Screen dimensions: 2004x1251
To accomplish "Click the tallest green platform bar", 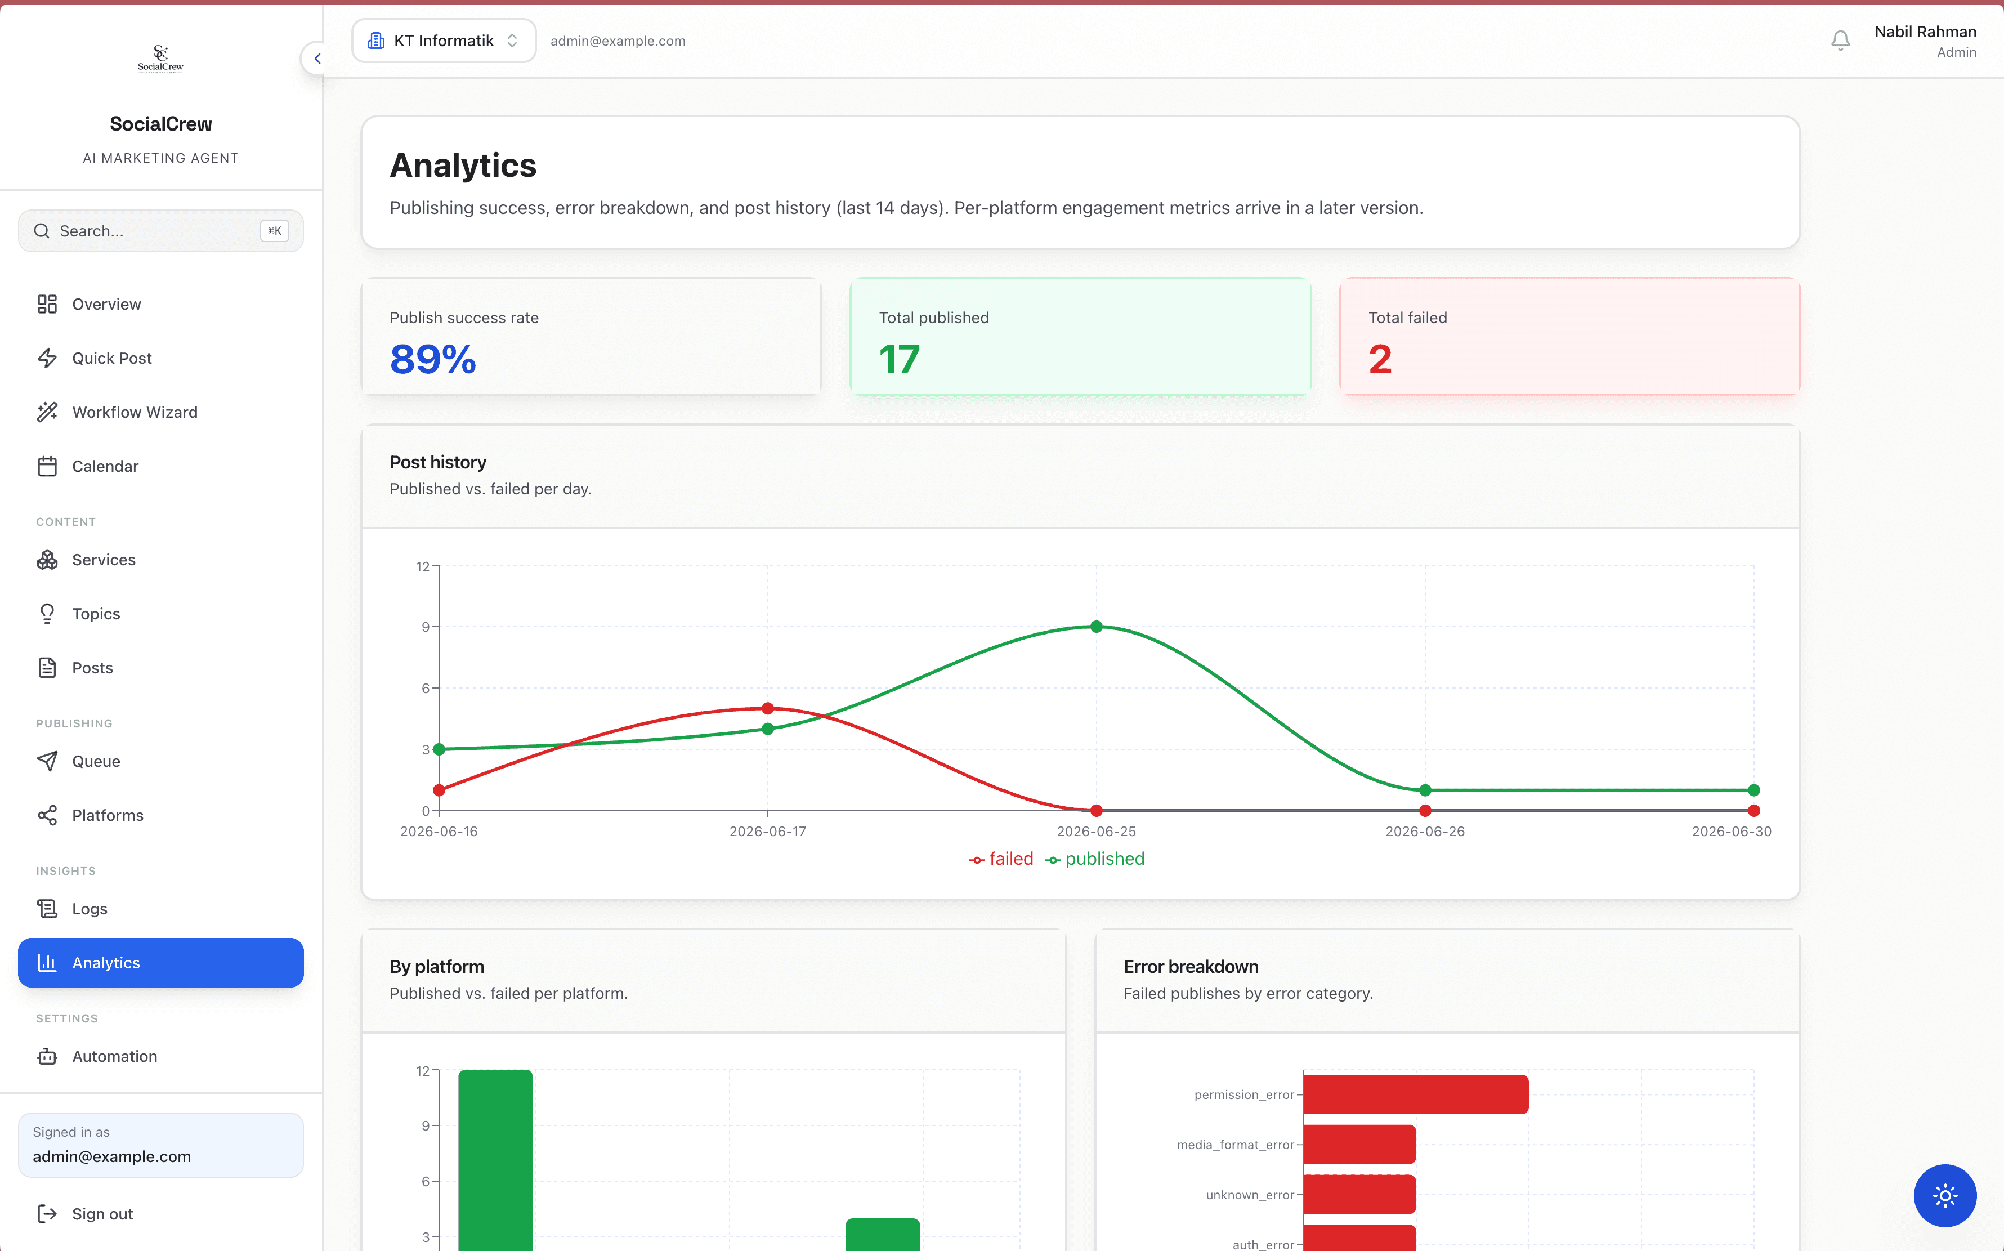I will point(495,1160).
